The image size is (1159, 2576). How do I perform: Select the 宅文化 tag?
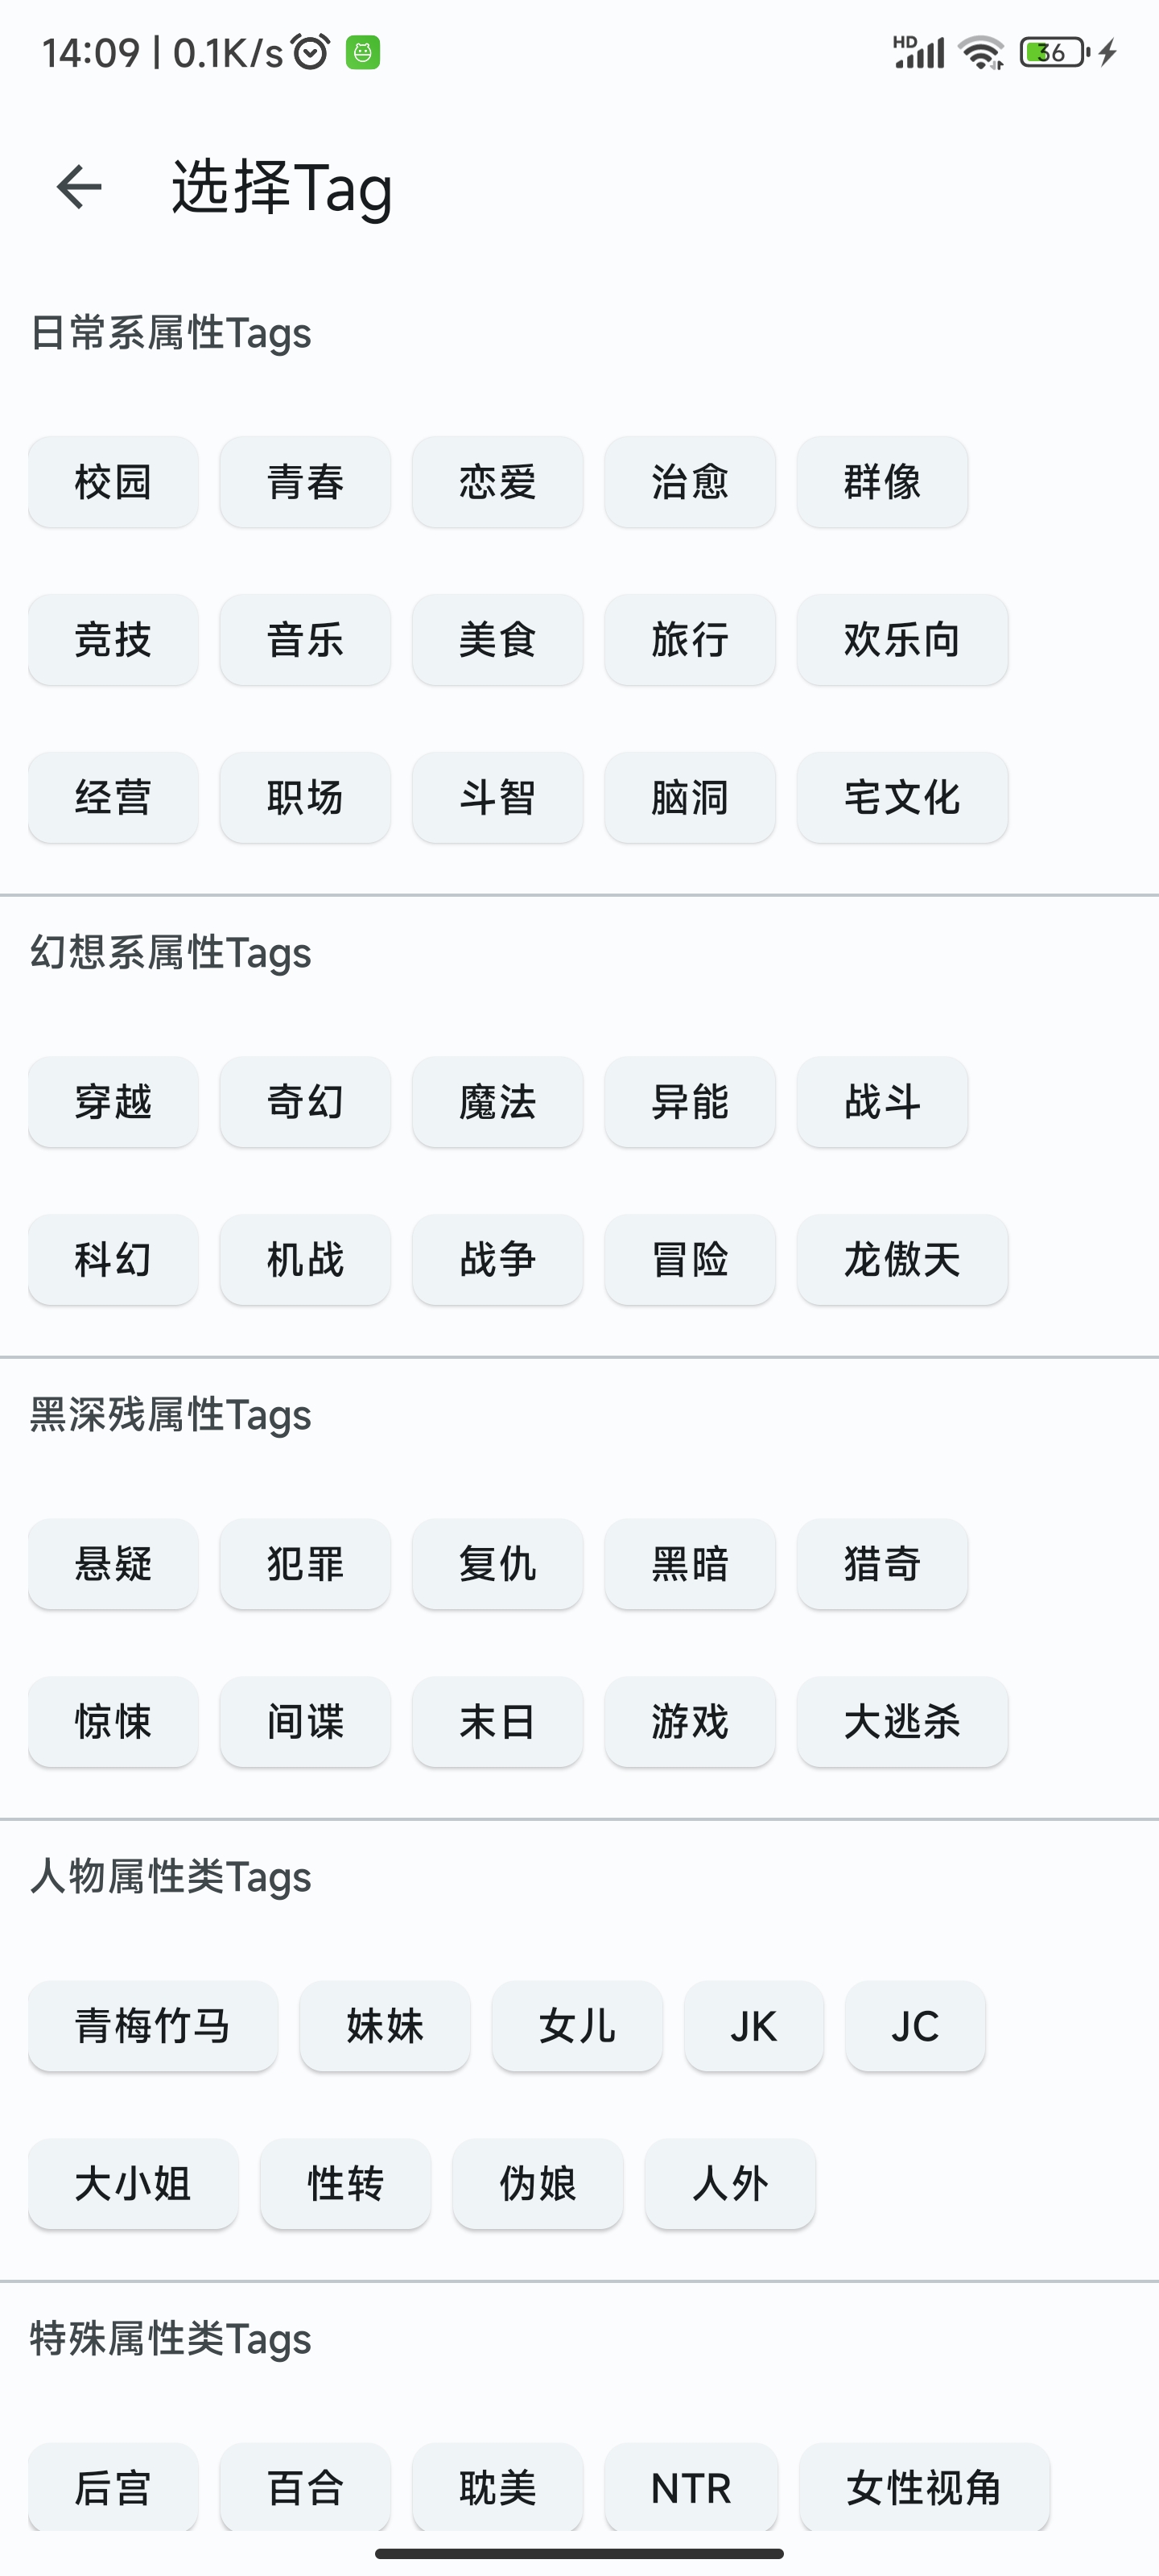902,798
